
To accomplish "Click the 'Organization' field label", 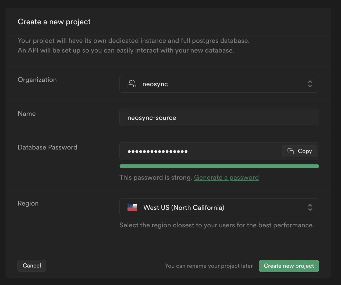I will click(37, 80).
